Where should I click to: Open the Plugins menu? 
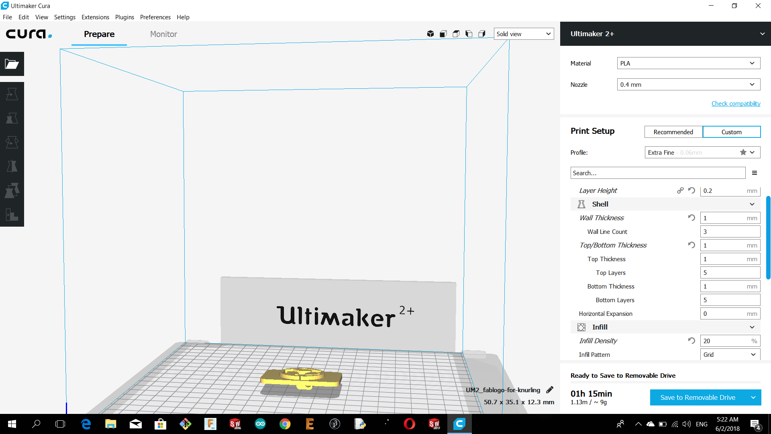pos(124,17)
